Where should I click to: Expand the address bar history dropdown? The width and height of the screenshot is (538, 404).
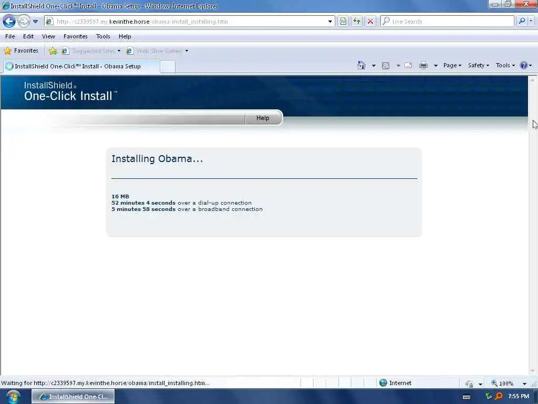[x=330, y=22]
